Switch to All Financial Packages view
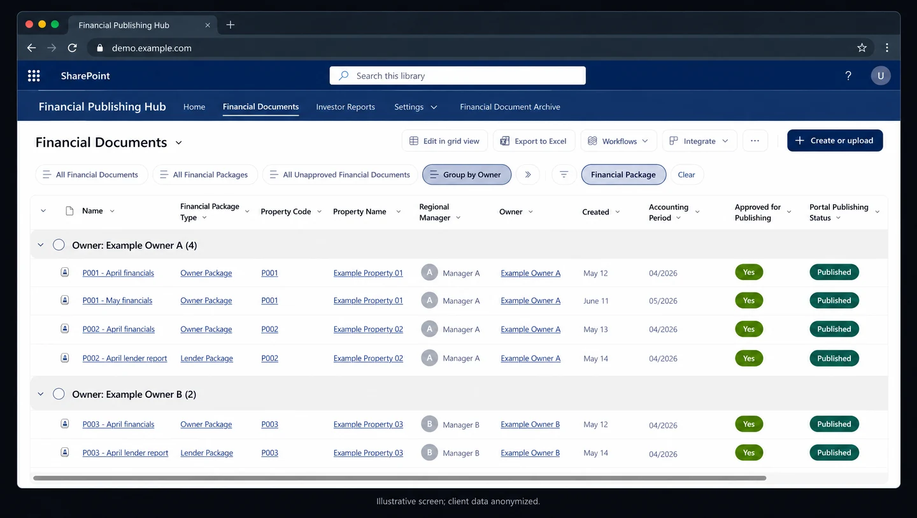Image resolution: width=917 pixels, height=518 pixels. point(205,174)
